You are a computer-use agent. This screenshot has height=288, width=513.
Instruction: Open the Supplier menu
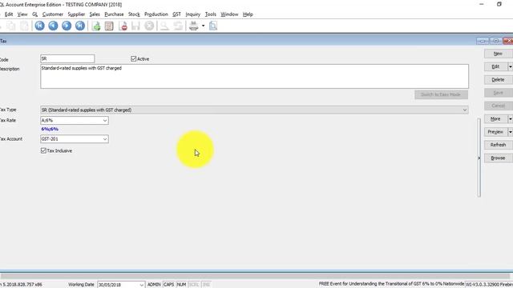76,14
